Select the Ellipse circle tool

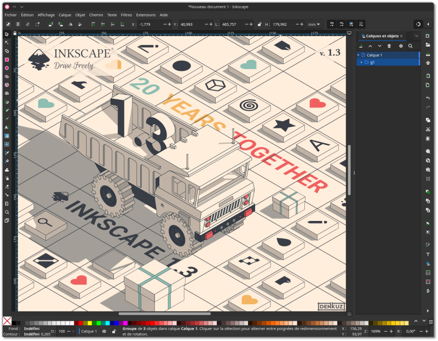[x=7, y=68]
